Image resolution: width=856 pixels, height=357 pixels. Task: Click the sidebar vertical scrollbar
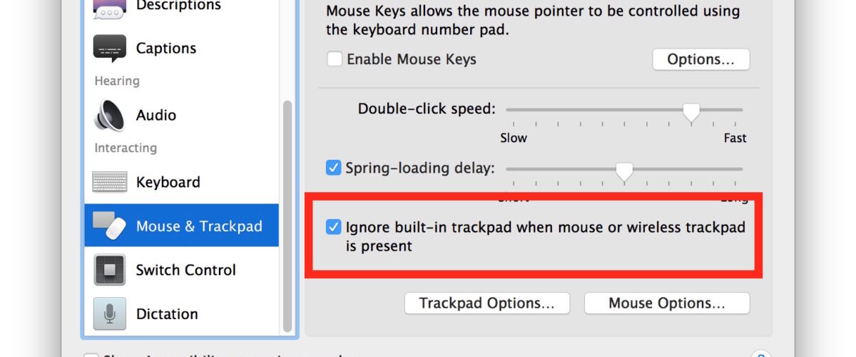tap(287, 216)
